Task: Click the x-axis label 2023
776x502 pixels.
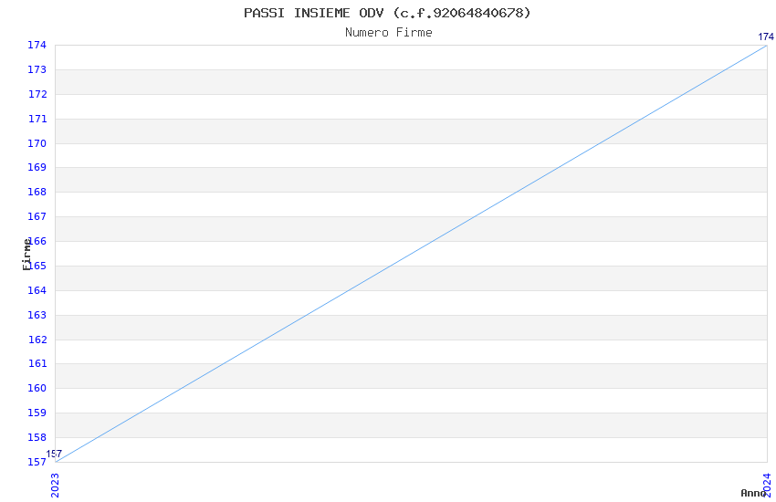Action: [55, 486]
